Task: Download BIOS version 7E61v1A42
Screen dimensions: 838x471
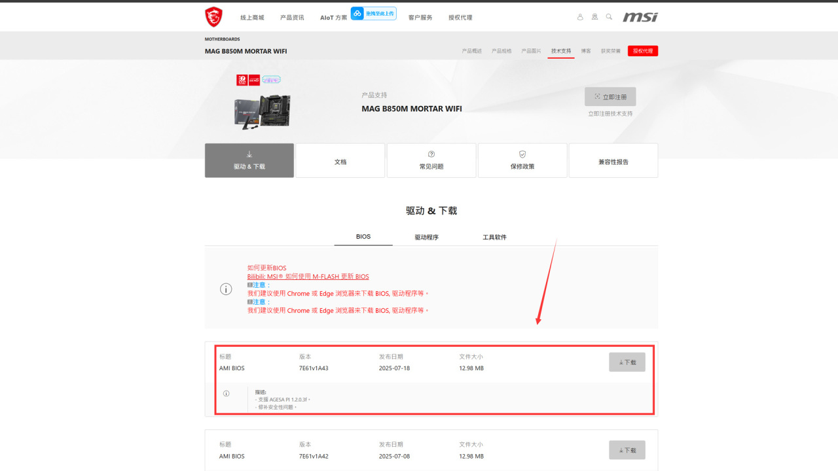Action: (x=627, y=450)
